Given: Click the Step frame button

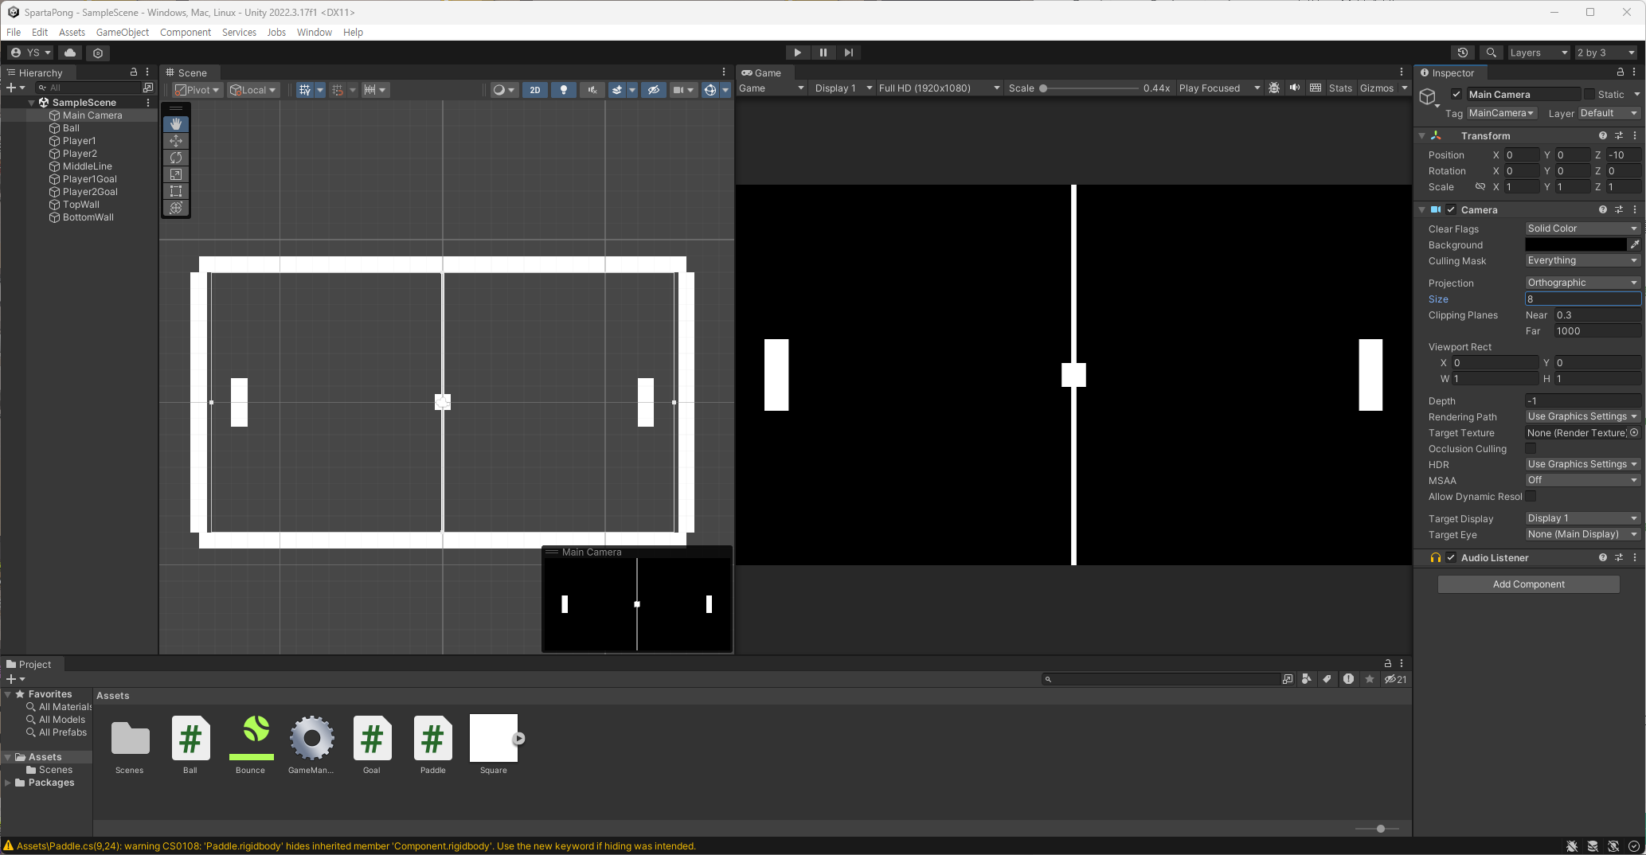Looking at the screenshot, I should pyautogui.click(x=849, y=53).
